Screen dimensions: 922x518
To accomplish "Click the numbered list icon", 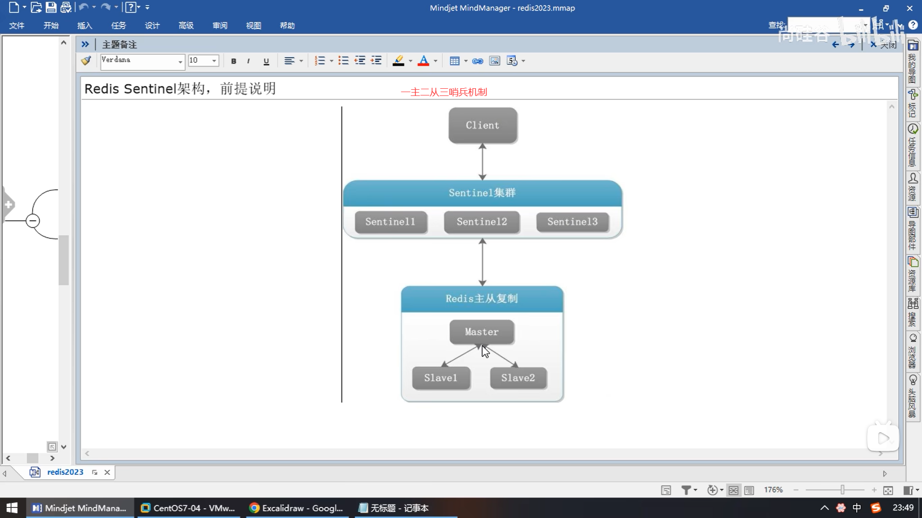I will click(320, 61).
